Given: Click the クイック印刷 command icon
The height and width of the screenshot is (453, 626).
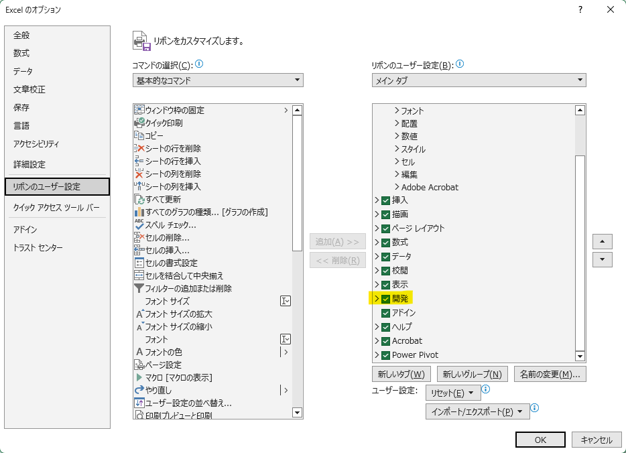Looking at the screenshot, I should [139, 123].
